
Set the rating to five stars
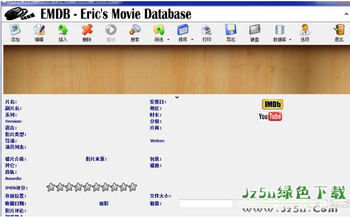coord(87,187)
